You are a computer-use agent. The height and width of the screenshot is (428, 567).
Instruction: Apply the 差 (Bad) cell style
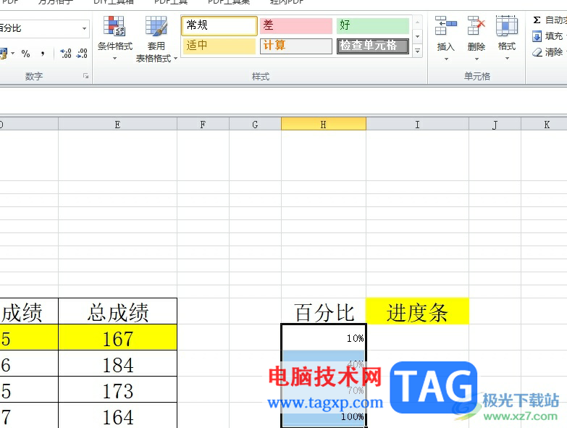point(295,25)
